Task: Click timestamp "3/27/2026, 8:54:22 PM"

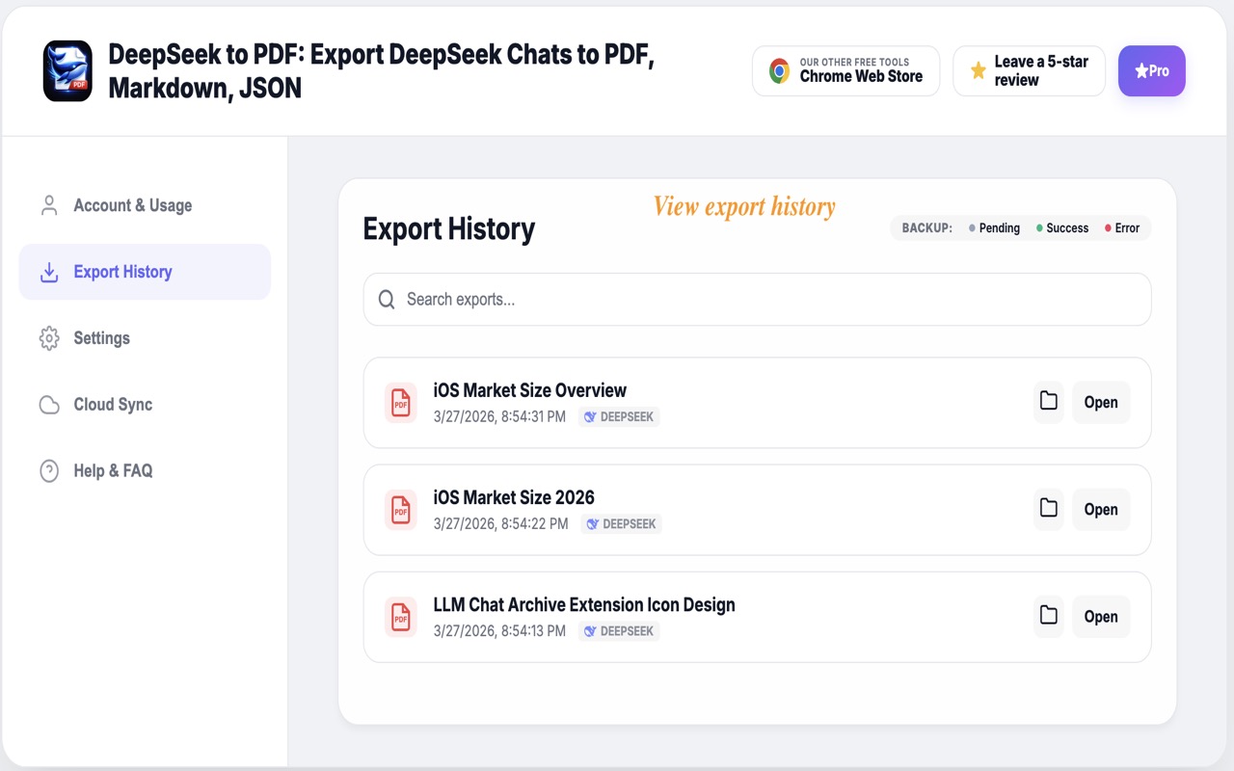Action: [500, 524]
